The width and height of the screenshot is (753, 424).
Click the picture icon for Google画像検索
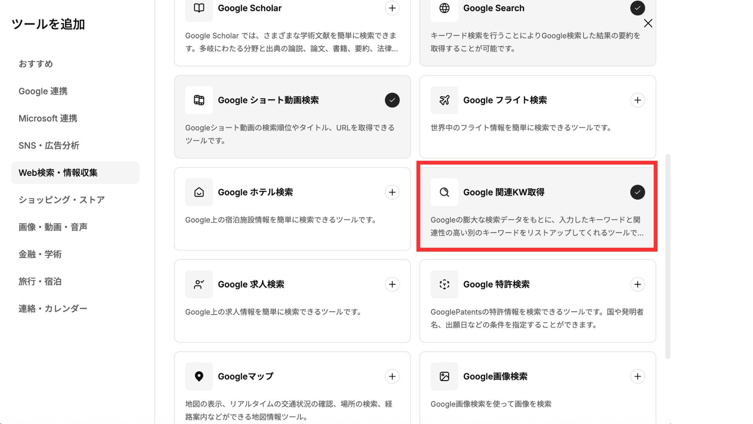click(444, 376)
